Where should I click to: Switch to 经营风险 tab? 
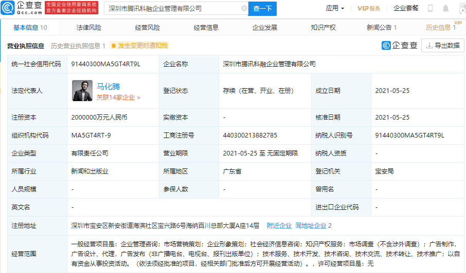(x=147, y=28)
